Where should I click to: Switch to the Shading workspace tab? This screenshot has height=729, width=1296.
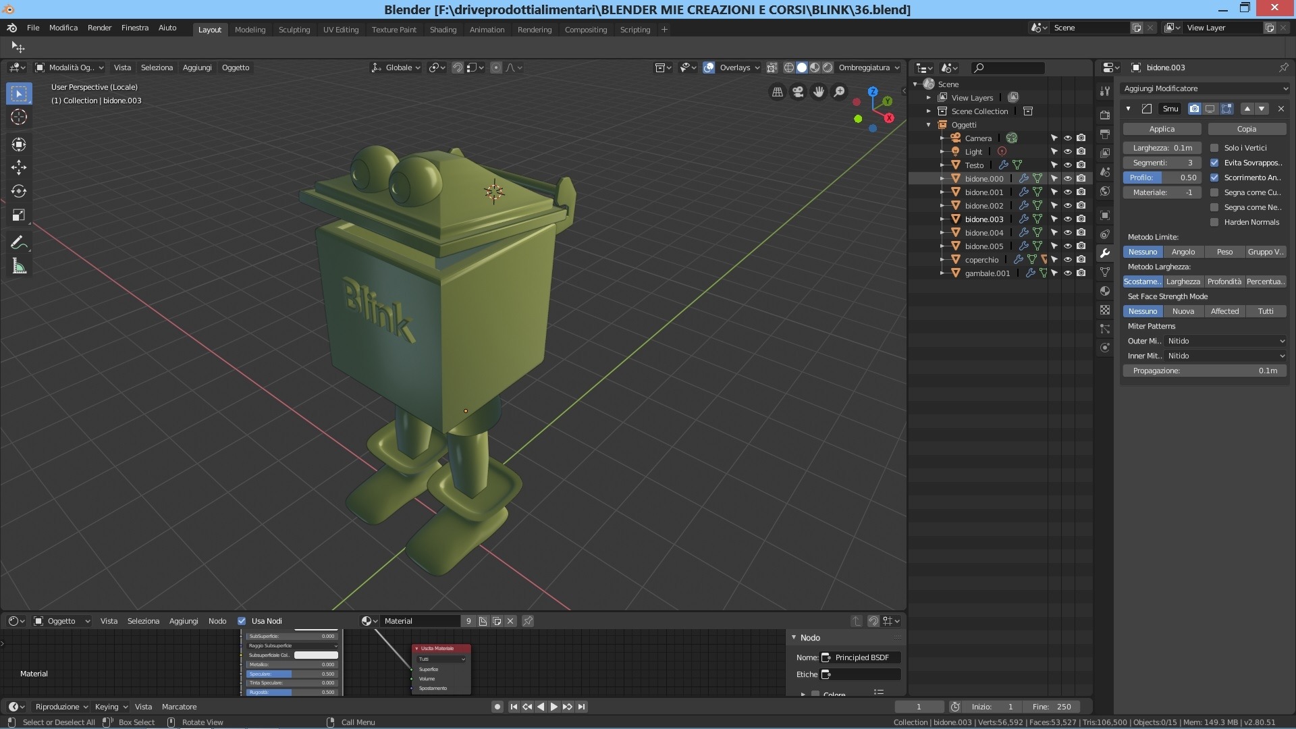pos(443,30)
